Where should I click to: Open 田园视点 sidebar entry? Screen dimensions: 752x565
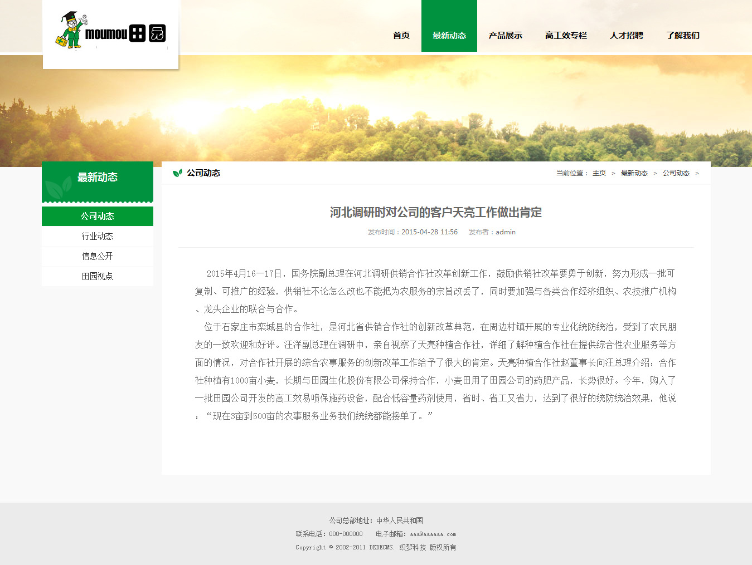pos(98,276)
